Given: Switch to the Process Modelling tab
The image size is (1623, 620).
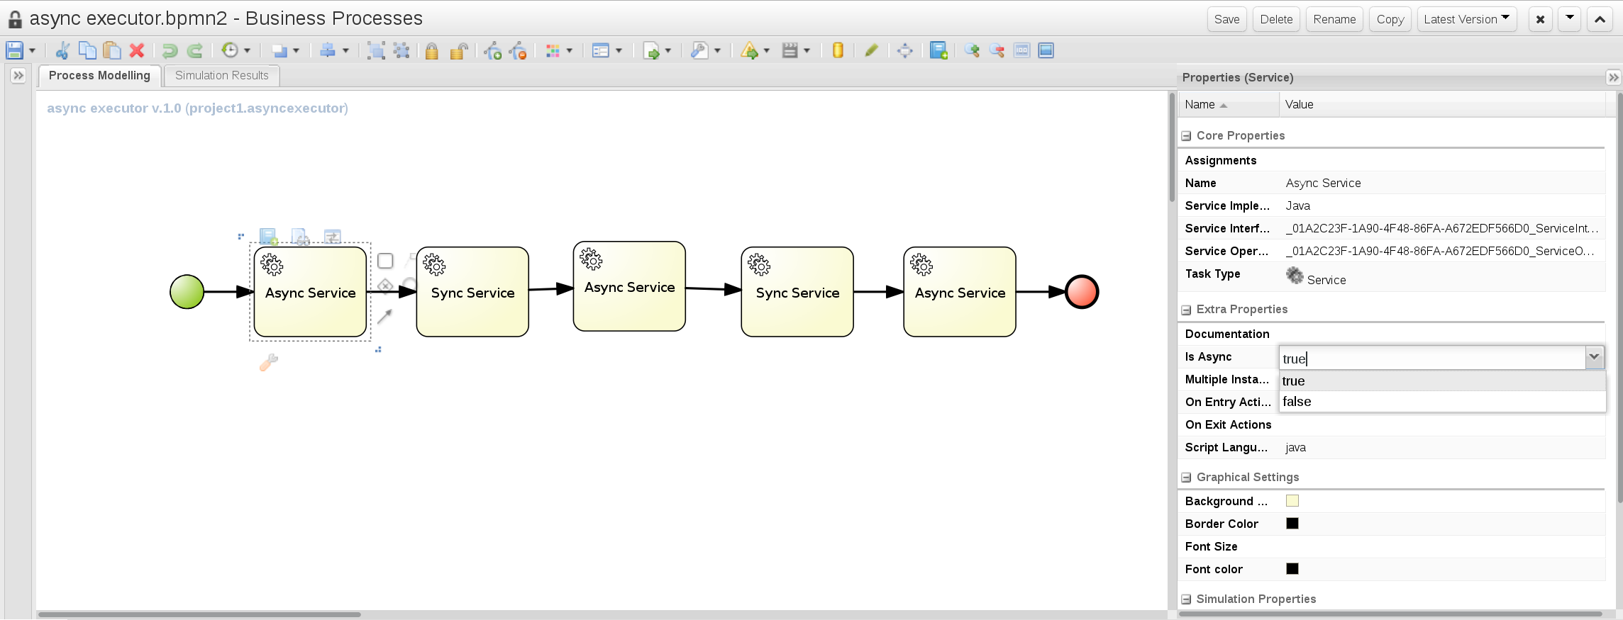Looking at the screenshot, I should pos(99,76).
